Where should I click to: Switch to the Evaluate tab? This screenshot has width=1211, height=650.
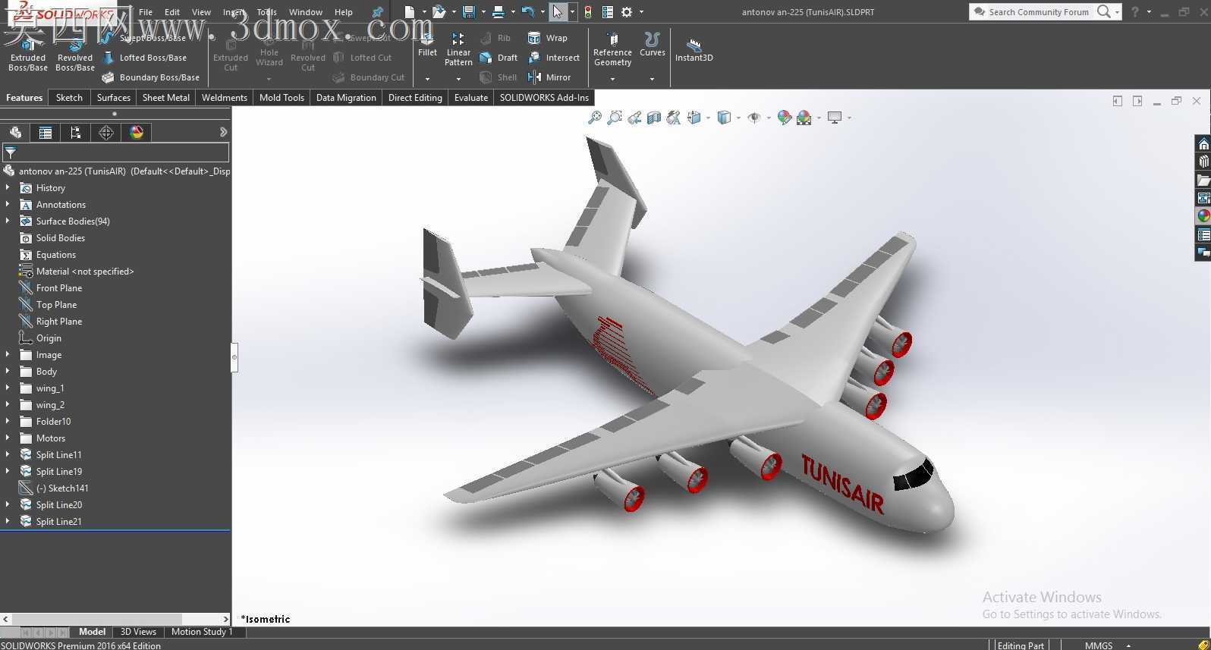pos(471,98)
